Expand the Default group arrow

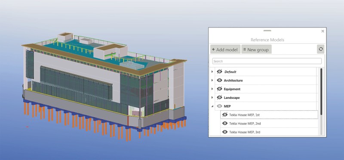coord(212,72)
